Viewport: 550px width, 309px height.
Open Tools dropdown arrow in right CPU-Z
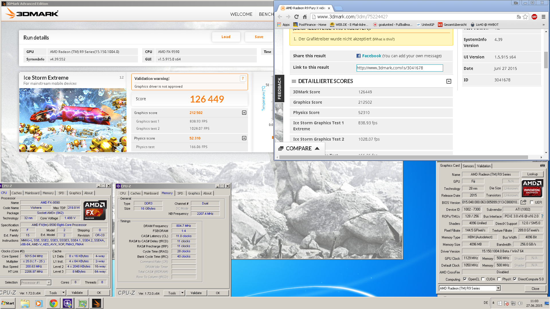182,293
